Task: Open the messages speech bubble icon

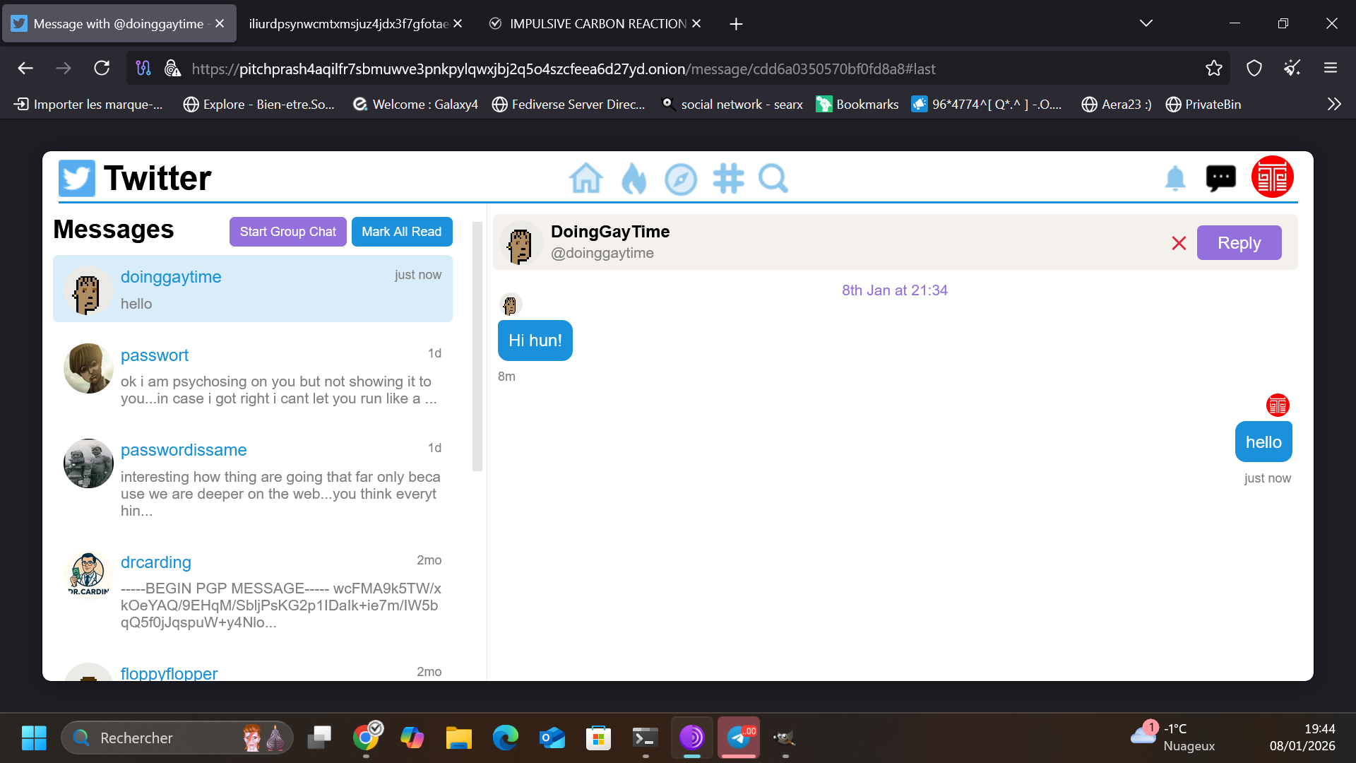Action: [1220, 178]
